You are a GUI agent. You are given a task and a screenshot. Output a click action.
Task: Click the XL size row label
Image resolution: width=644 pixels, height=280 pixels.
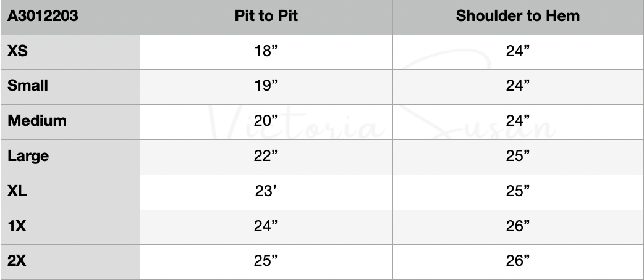coord(17,191)
